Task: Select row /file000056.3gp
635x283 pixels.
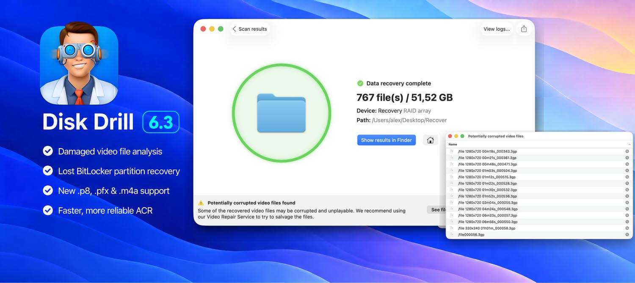Action: pyautogui.click(x=539, y=234)
